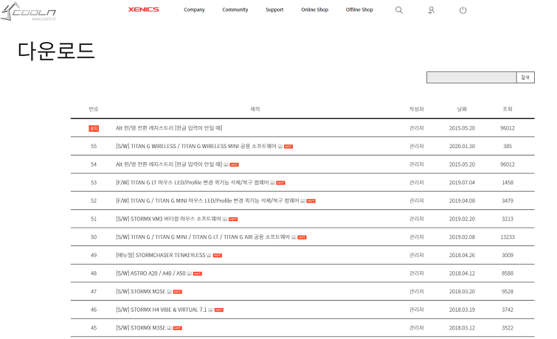The image size is (557, 339).
Task: Click HOT badge on STORMX M2SE row
Action: click(x=178, y=292)
